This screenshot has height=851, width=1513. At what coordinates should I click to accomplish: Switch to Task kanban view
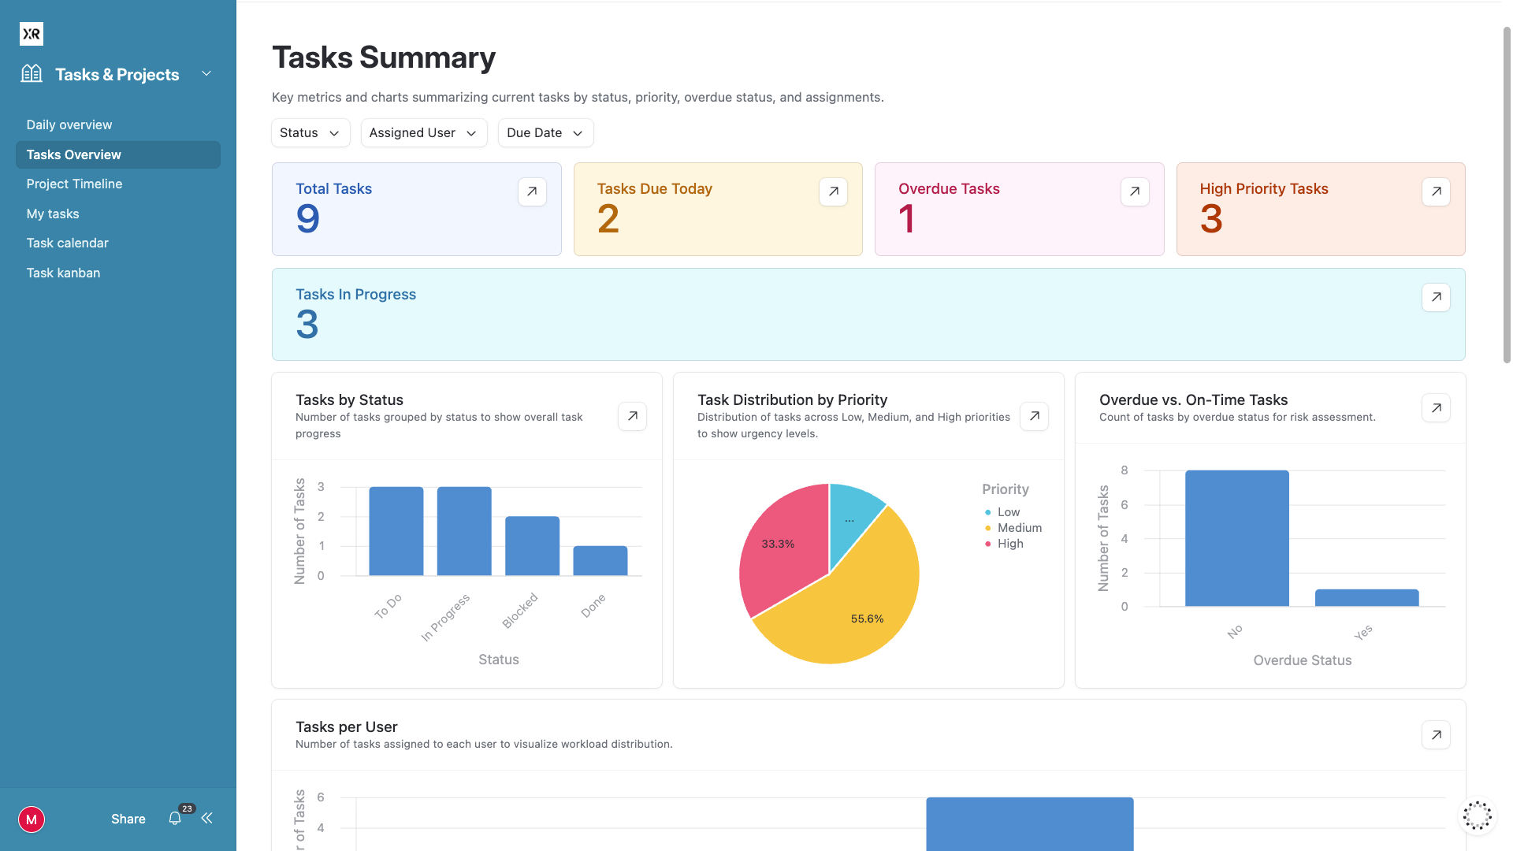click(63, 273)
